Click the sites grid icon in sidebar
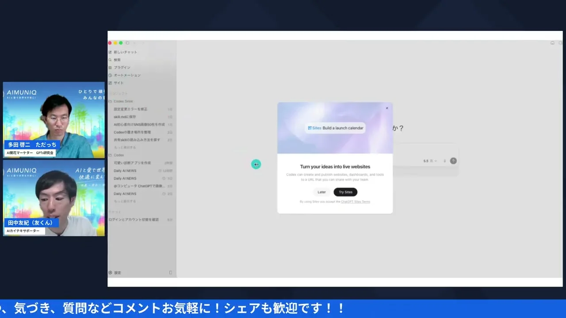This screenshot has width=566, height=318. click(110, 83)
